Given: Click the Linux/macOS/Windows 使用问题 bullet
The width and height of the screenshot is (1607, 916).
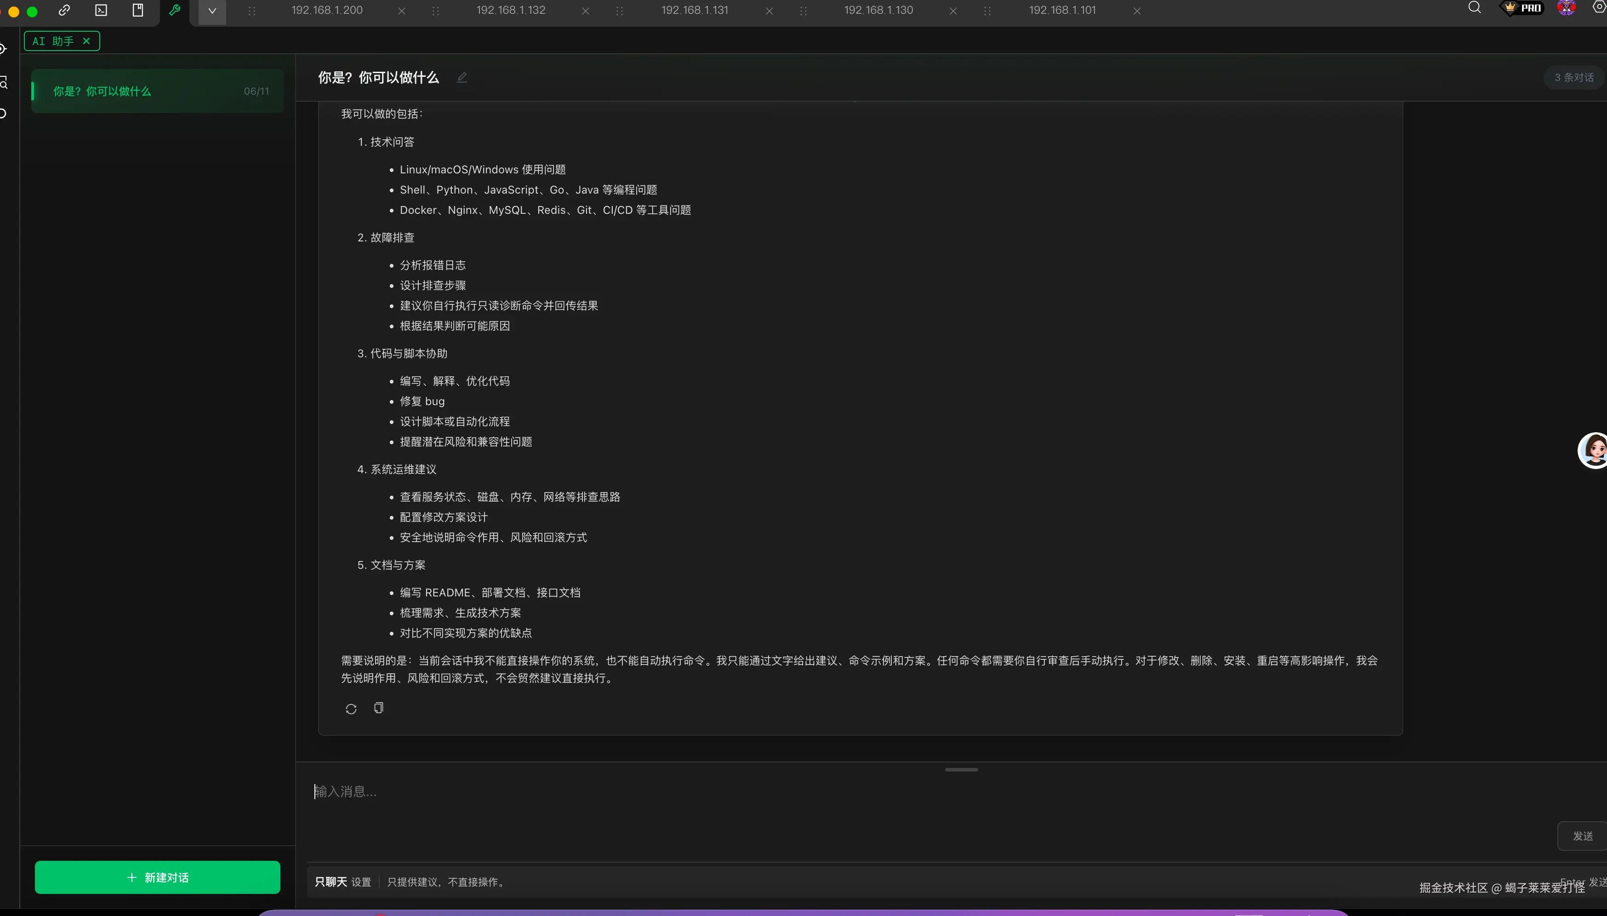Looking at the screenshot, I should (x=483, y=170).
